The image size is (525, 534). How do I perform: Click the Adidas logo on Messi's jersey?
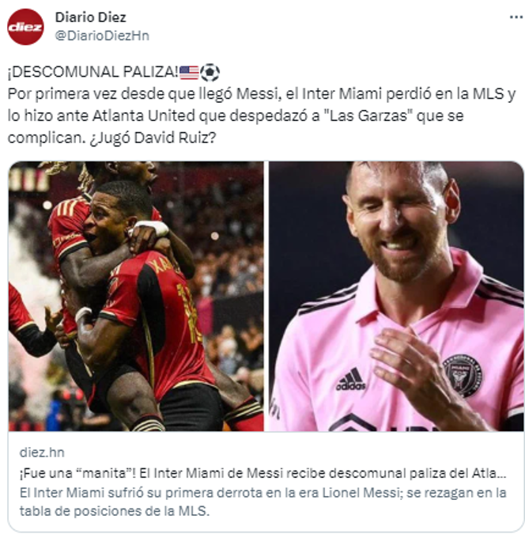tap(350, 379)
